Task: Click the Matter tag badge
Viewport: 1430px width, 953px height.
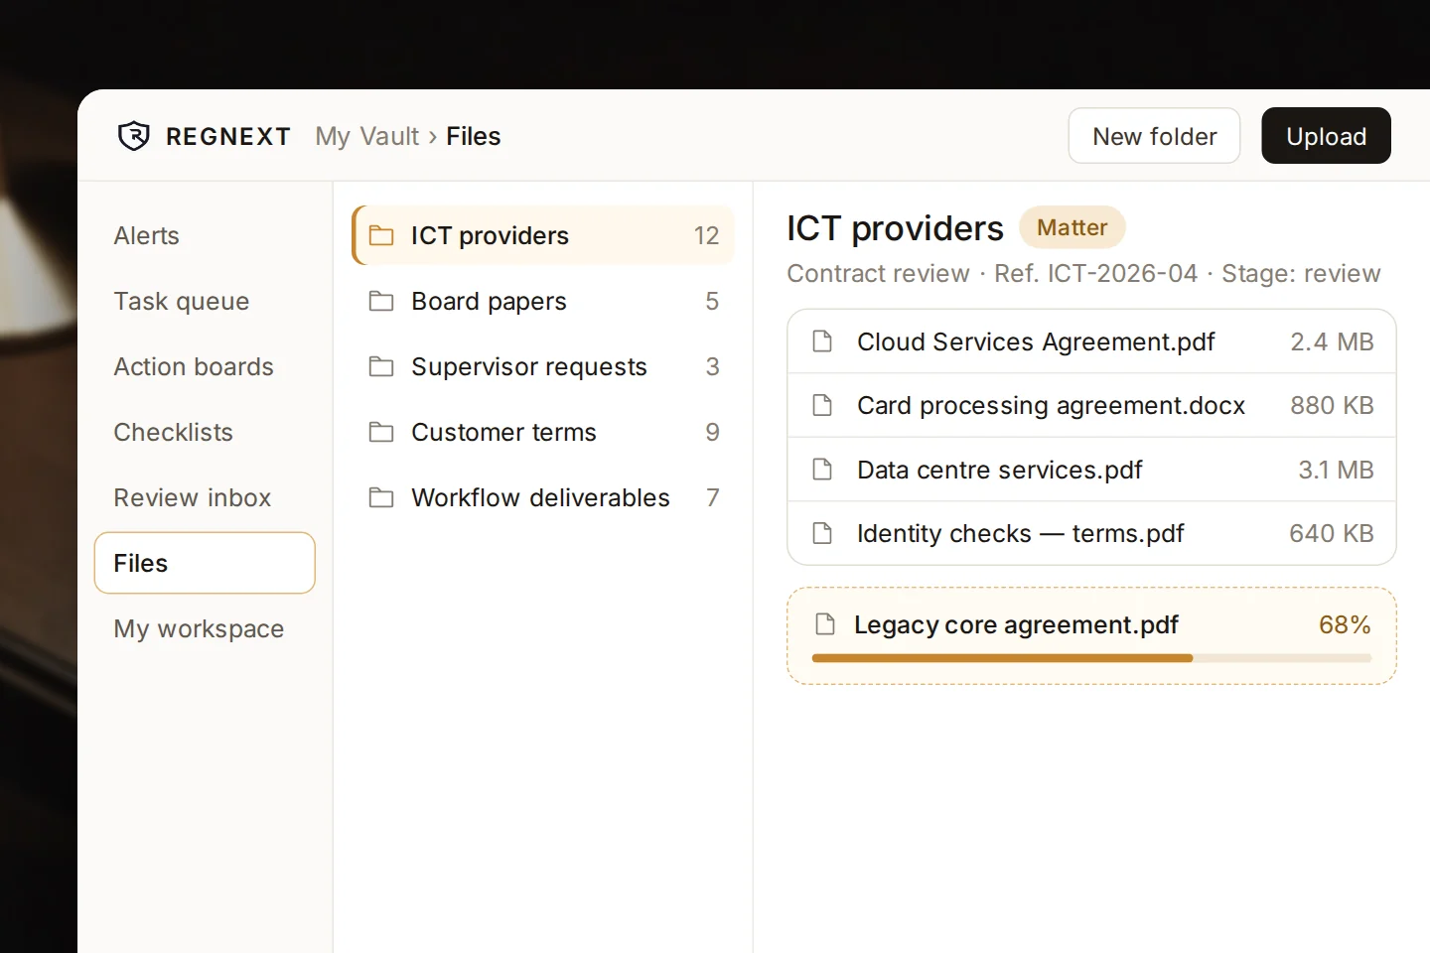Action: point(1072,227)
